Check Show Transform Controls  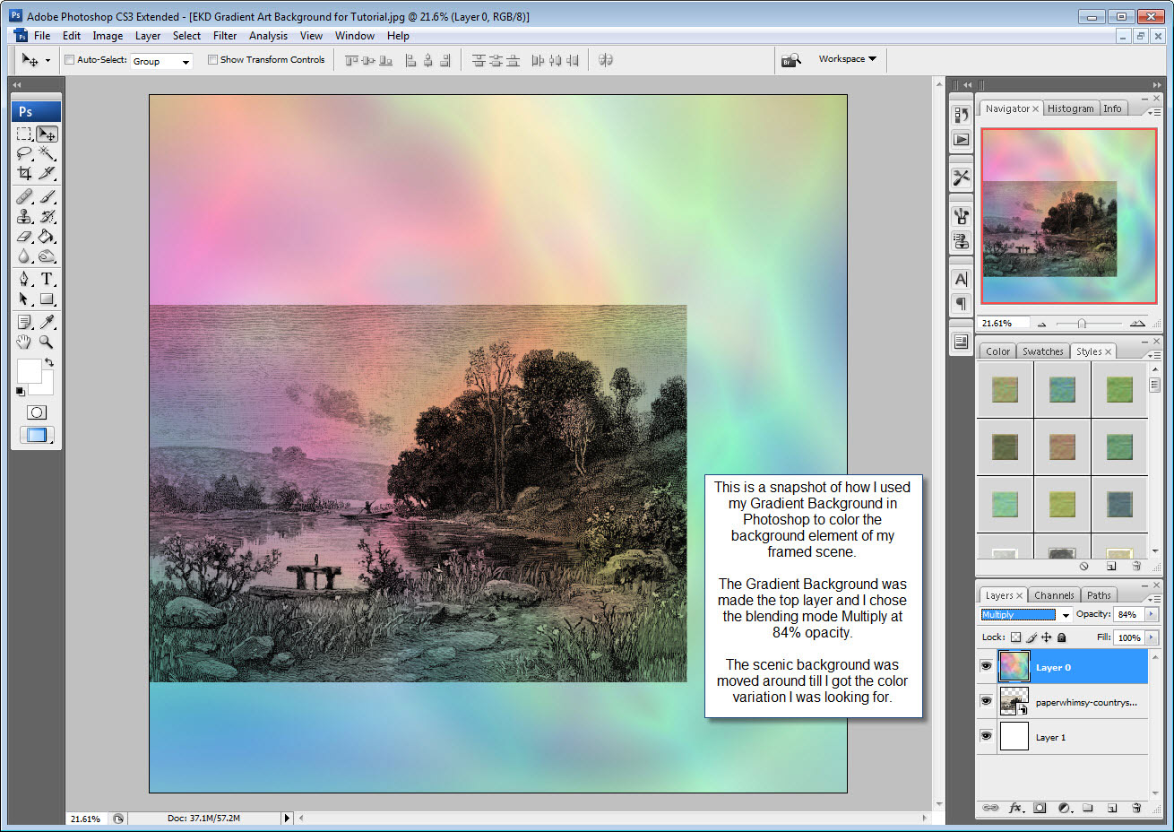tap(212, 59)
